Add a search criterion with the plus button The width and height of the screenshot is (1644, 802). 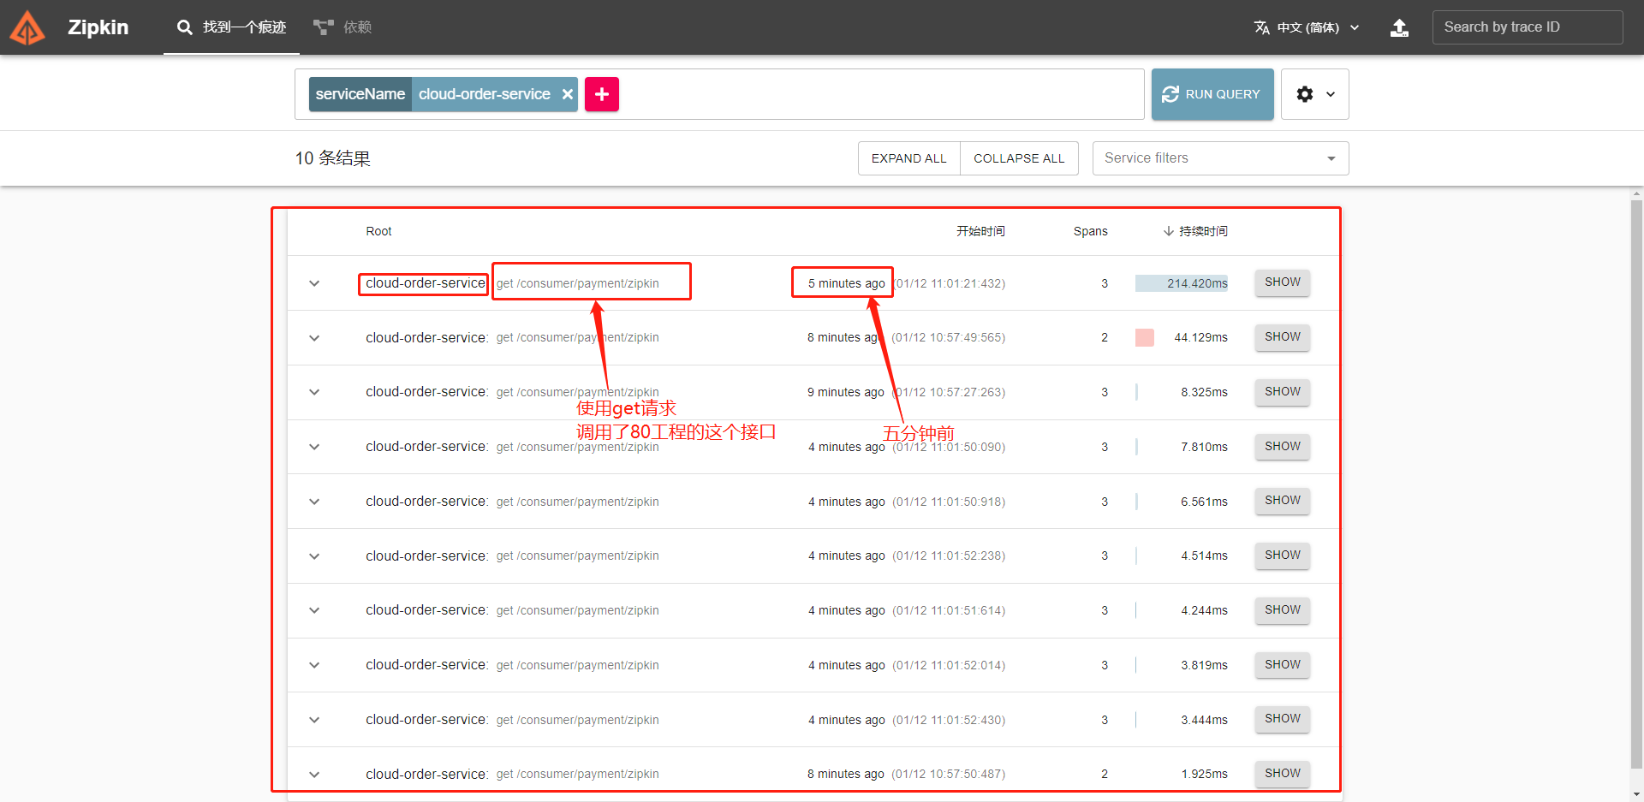tap(602, 94)
